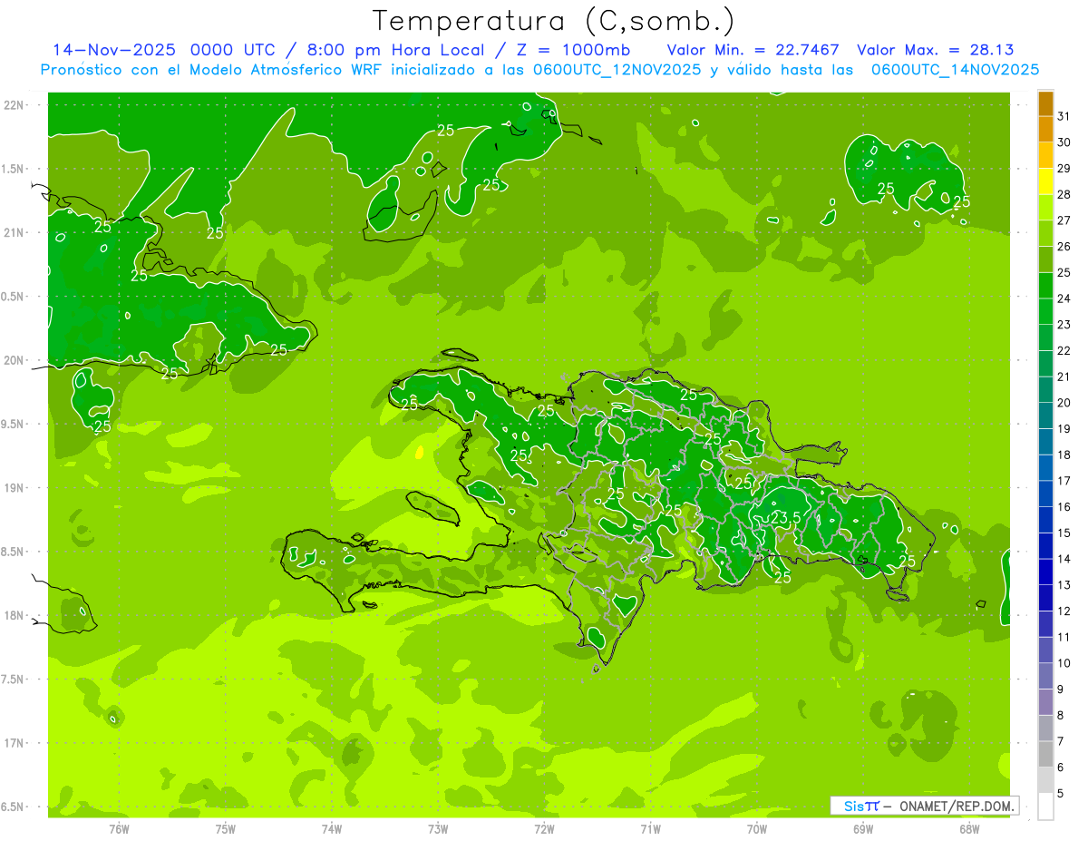
Task: Click the 75W longitude axis label
Action: point(226,829)
